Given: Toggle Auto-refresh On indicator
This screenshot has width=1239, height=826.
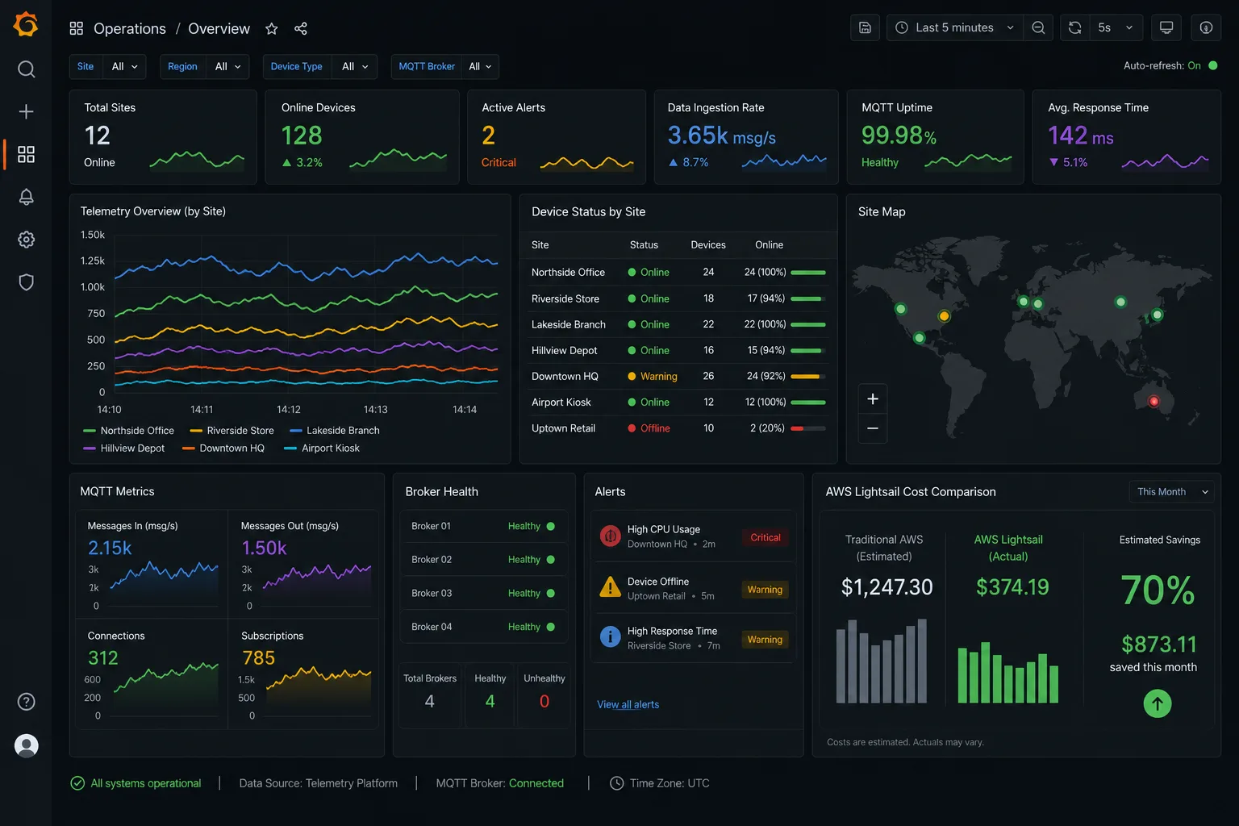Looking at the screenshot, I should click(1212, 65).
